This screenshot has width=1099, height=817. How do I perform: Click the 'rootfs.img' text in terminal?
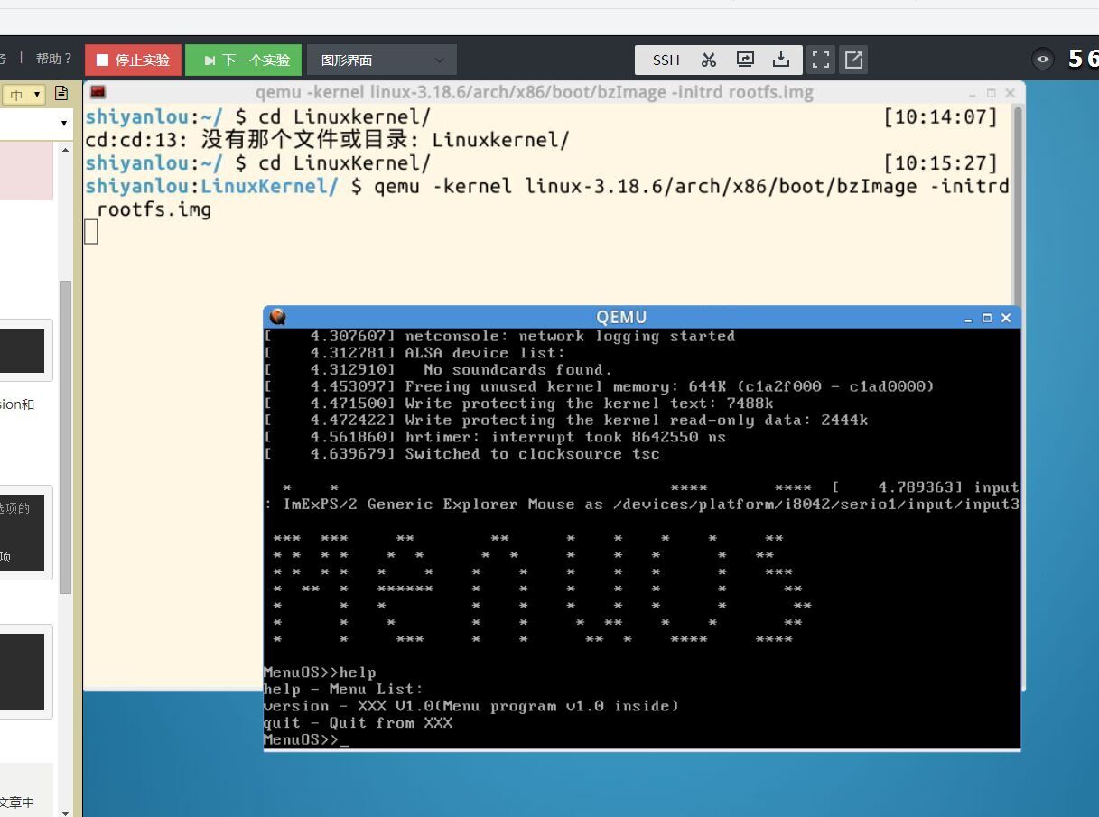[154, 209]
